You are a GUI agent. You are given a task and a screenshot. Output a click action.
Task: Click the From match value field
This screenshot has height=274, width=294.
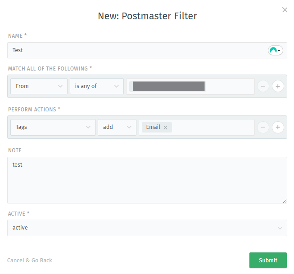[230, 86]
